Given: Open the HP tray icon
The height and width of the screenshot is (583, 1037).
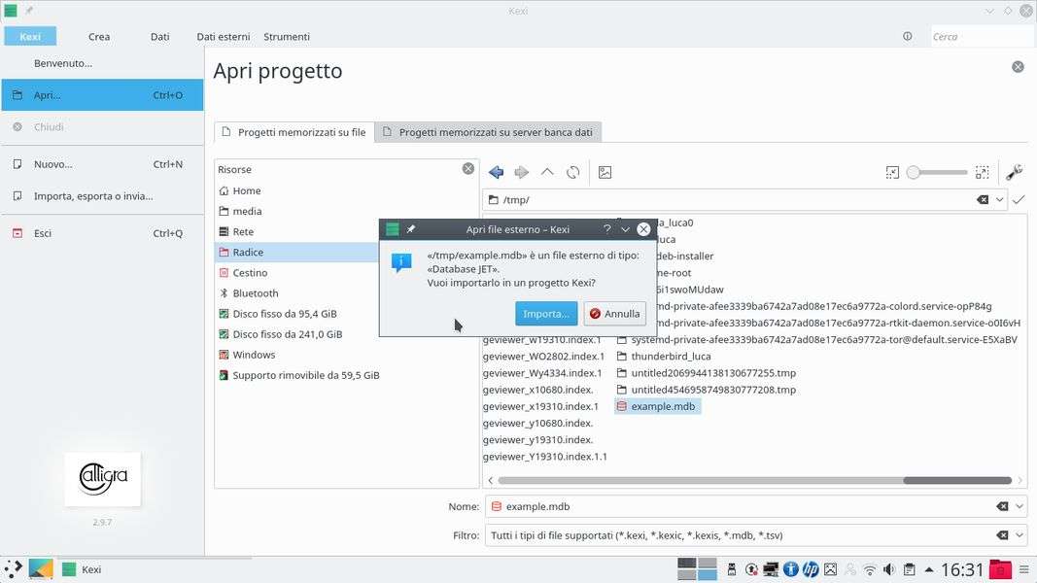Looking at the screenshot, I should 811,569.
